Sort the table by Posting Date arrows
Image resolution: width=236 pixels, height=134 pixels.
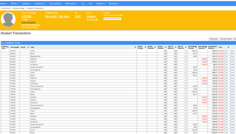click(x=8, y=47)
